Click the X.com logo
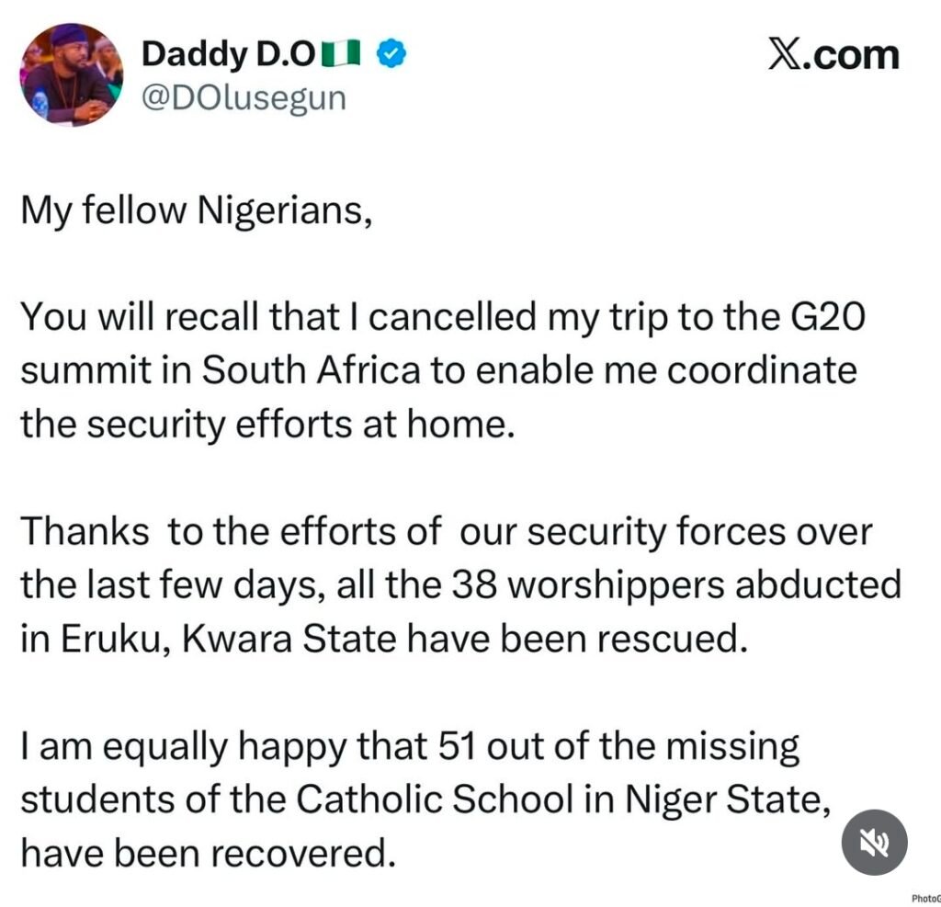The image size is (941, 907). pos(833,56)
